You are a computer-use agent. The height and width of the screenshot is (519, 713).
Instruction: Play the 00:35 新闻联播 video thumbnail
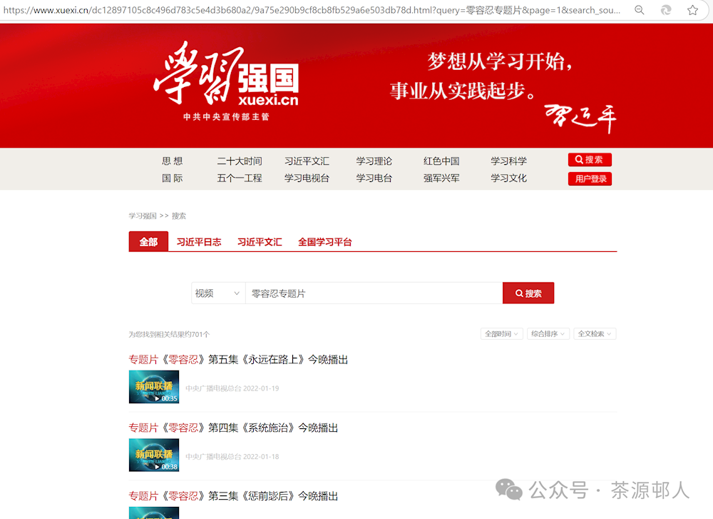154,386
